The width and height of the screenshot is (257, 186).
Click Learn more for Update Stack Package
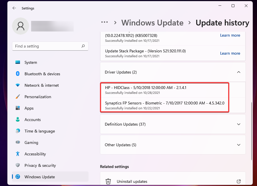coord(230,54)
